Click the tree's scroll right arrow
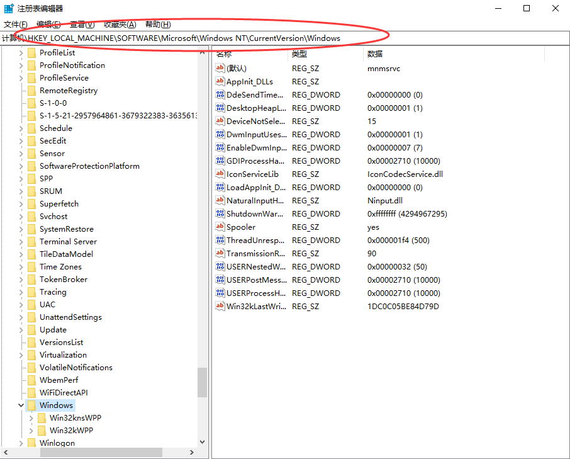Screen dimensions: 570x459 click(x=192, y=453)
